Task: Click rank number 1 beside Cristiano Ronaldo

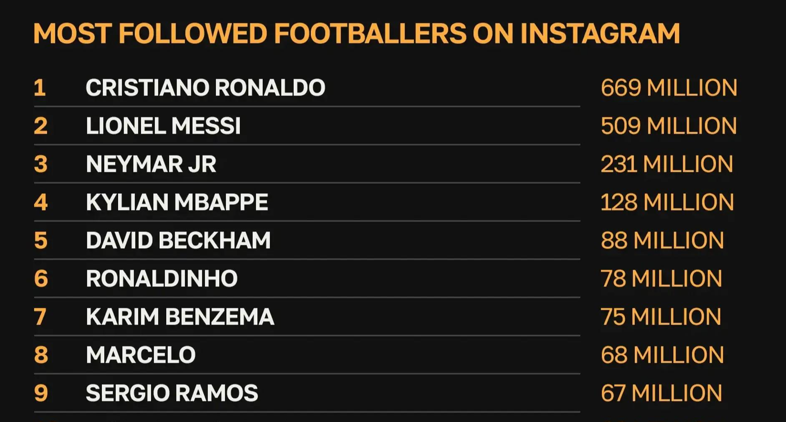Action: click(x=40, y=88)
